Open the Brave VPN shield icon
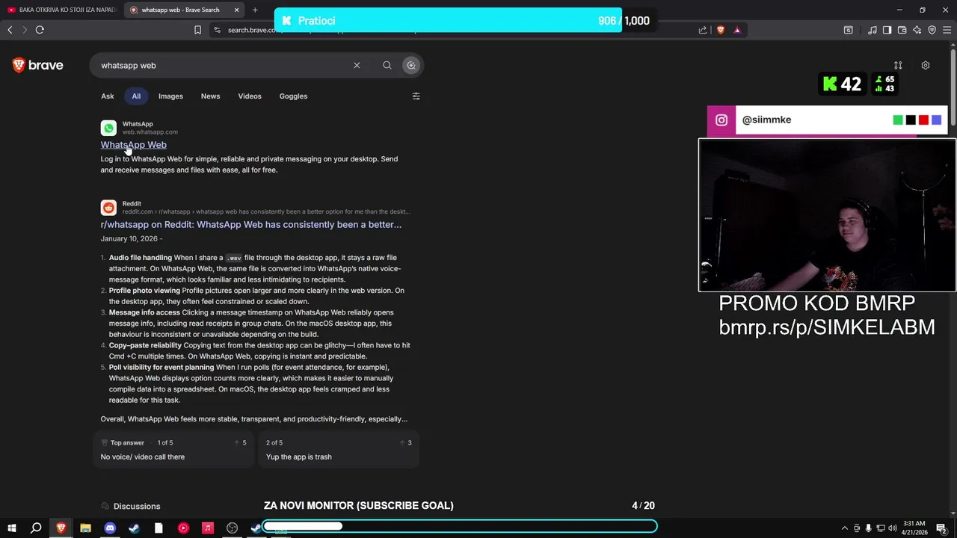Image resolution: width=957 pixels, height=538 pixels. [932, 30]
